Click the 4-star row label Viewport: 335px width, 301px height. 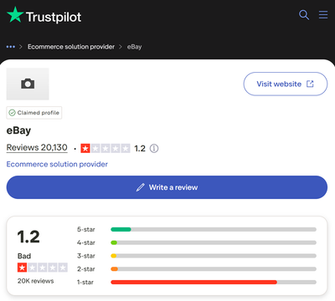pyautogui.click(x=86, y=242)
